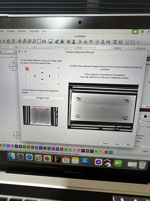
Task: Open device settings wrench-screwdriver icon
Action: tap(62, 41)
